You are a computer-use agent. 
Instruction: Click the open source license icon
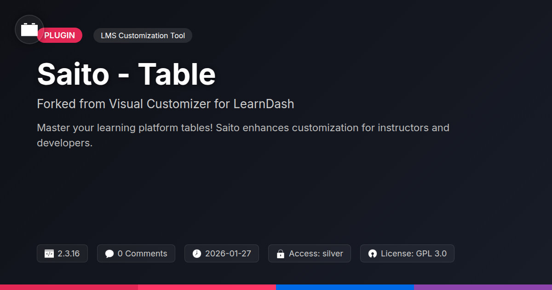point(373,254)
